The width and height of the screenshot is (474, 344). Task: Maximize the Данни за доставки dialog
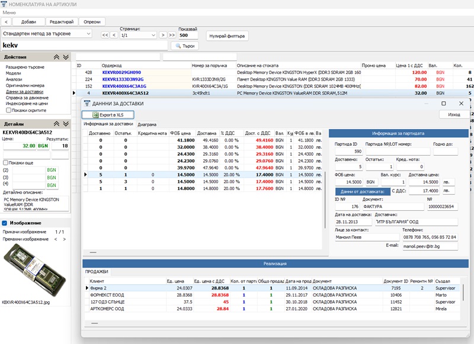[443, 103]
